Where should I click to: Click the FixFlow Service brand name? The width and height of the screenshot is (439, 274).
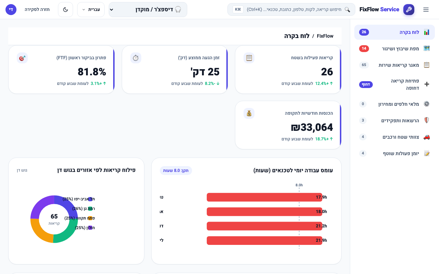[379, 10]
